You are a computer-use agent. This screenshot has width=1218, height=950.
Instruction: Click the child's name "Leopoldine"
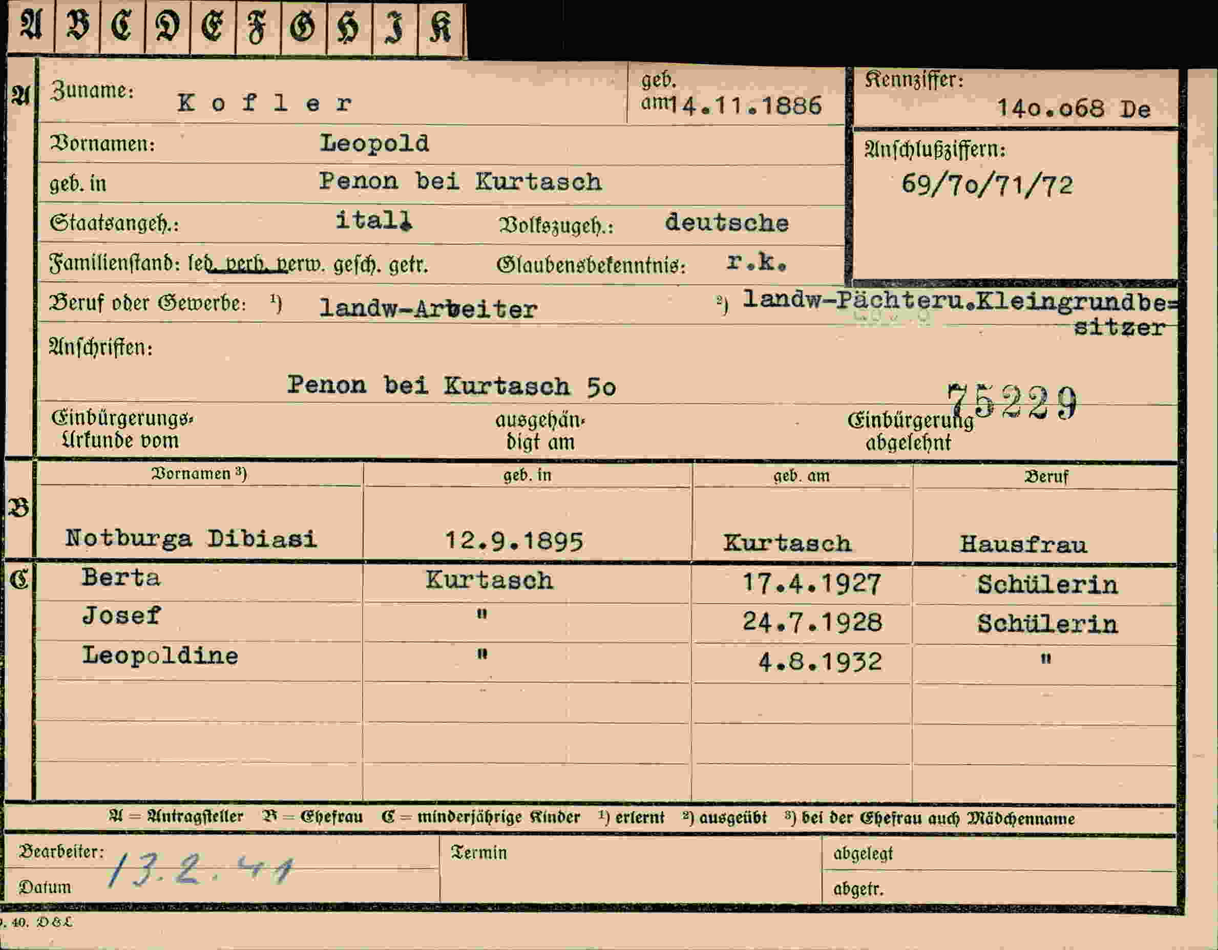click(x=160, y=655)
